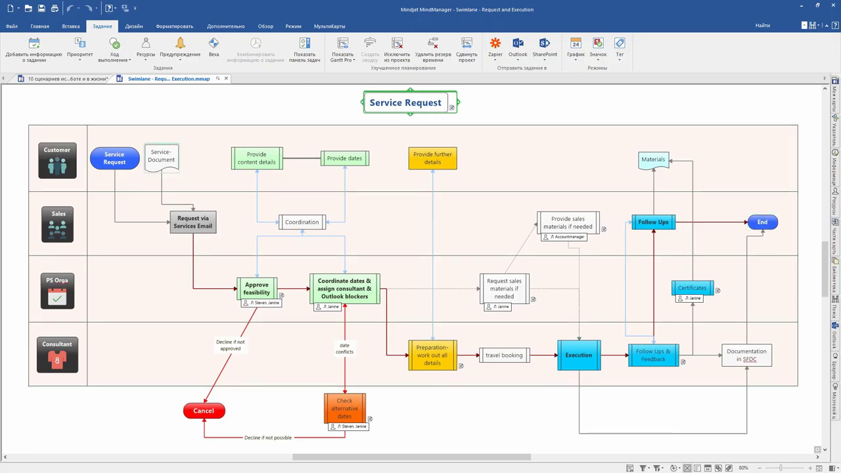Viewport: 841px width, 473px height.
Task: Open the Предупреждение alert dropdown
Action: [180, 60]
